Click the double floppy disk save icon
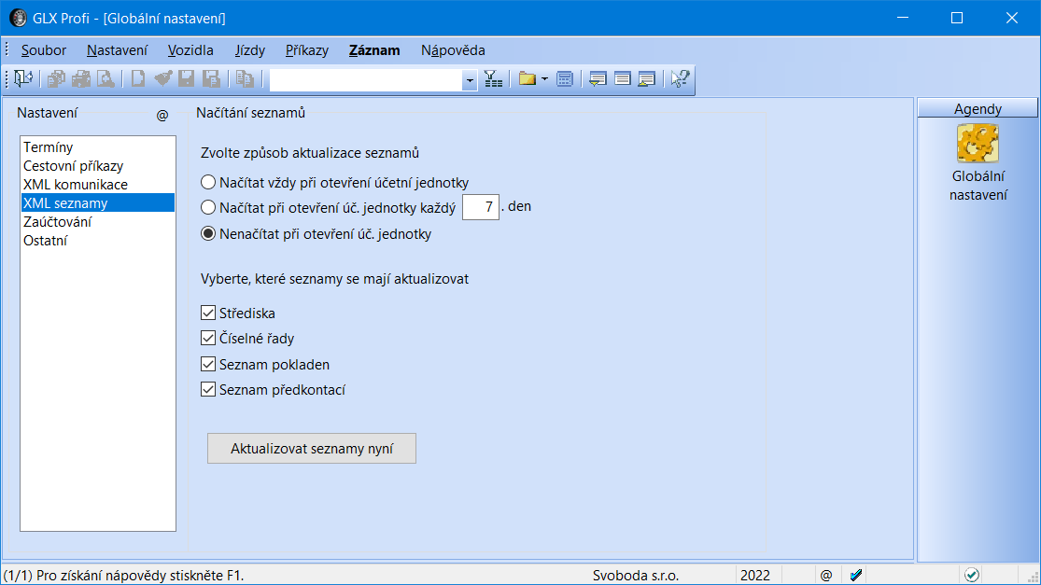1041x585 pixels. point(211,79)
